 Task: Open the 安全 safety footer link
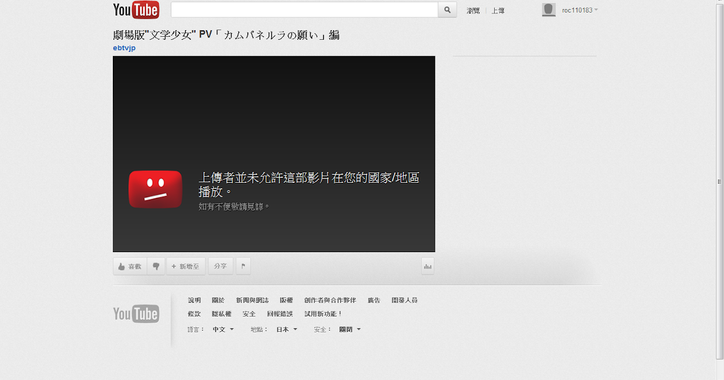[x=249, y=314]
